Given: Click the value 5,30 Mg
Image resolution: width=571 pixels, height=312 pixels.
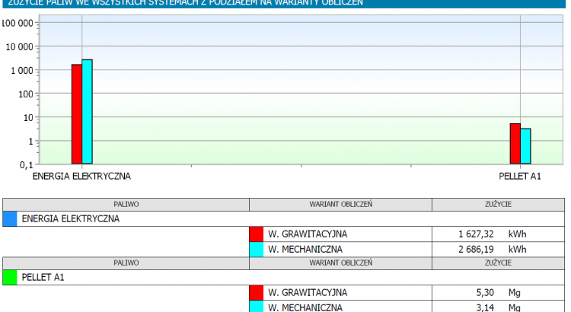Looking at the screenshot, I should tap(498, 293).
